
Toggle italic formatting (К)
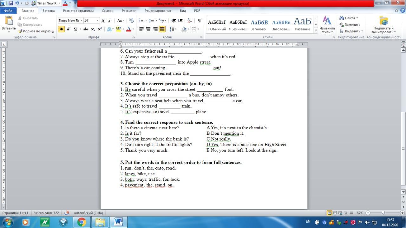68,29
